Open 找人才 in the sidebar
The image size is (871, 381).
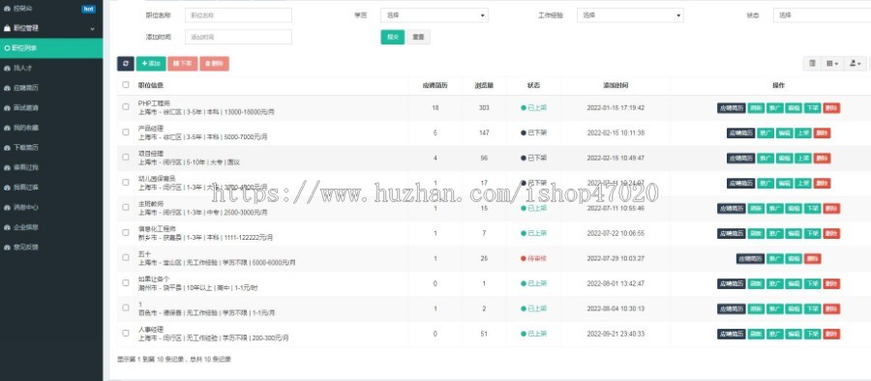click(x=51, y=68)
